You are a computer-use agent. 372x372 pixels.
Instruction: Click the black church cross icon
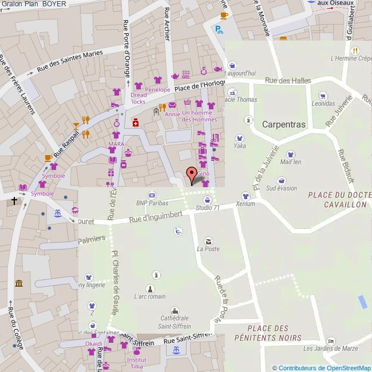click(x=14, y=201)
